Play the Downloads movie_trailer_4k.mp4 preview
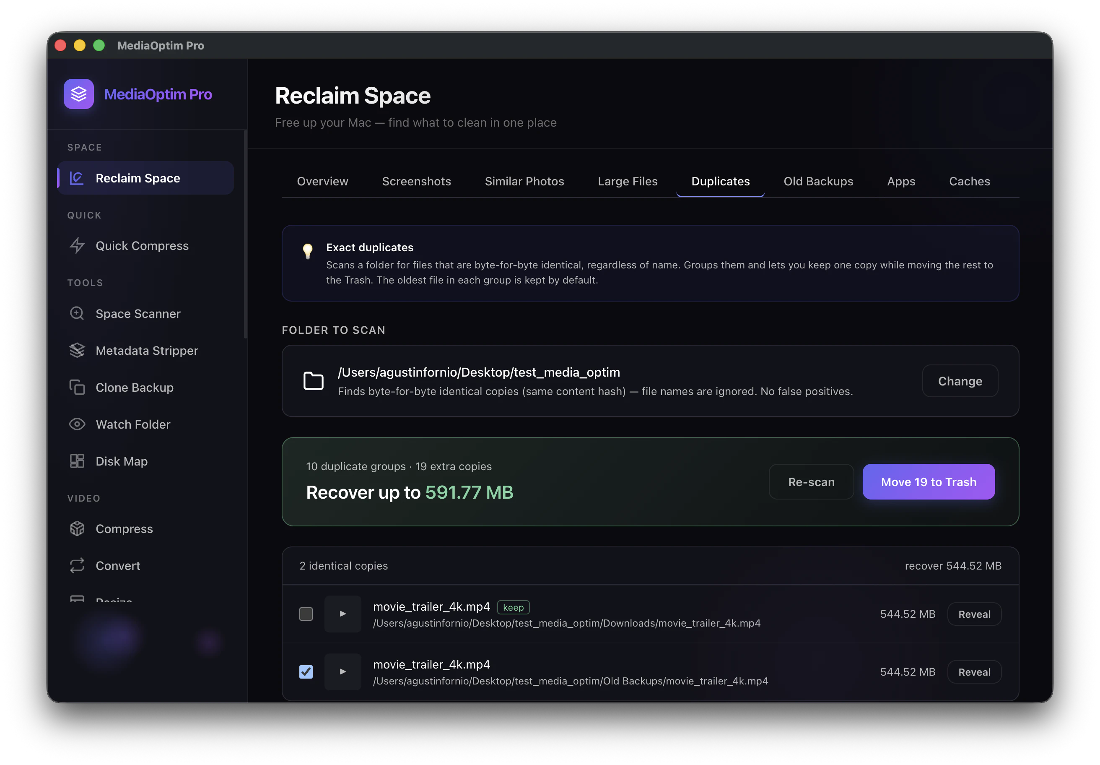 pos(342,614)
